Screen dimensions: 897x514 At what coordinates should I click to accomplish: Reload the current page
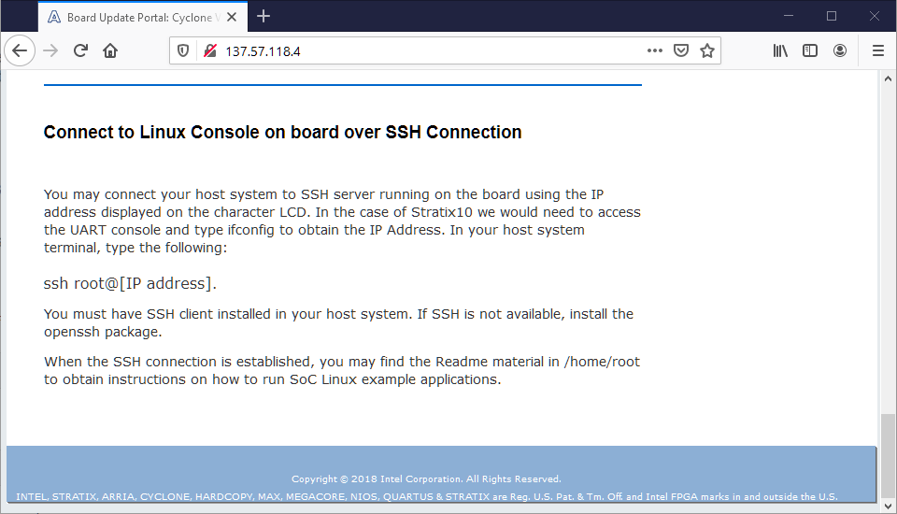[81, 50]
